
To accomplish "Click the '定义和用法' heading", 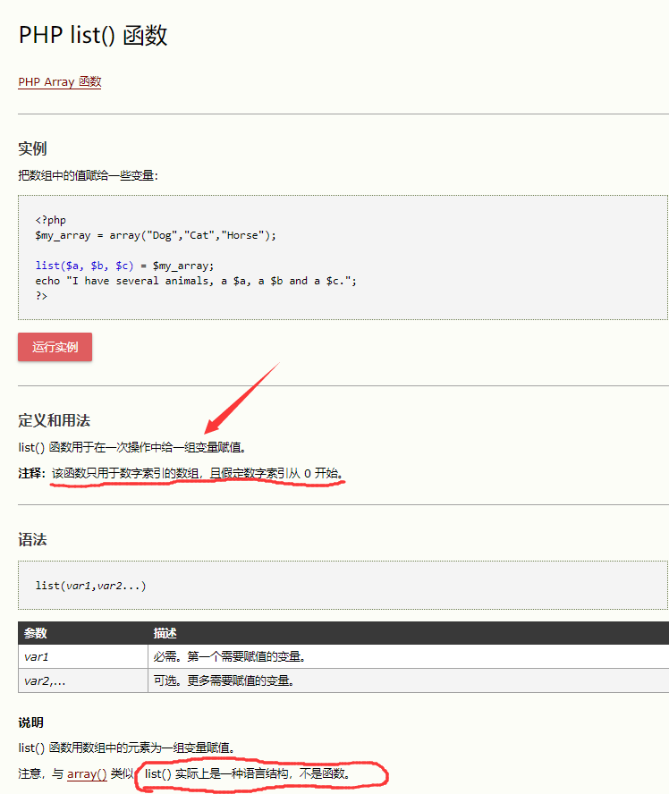I will point(55,420).
